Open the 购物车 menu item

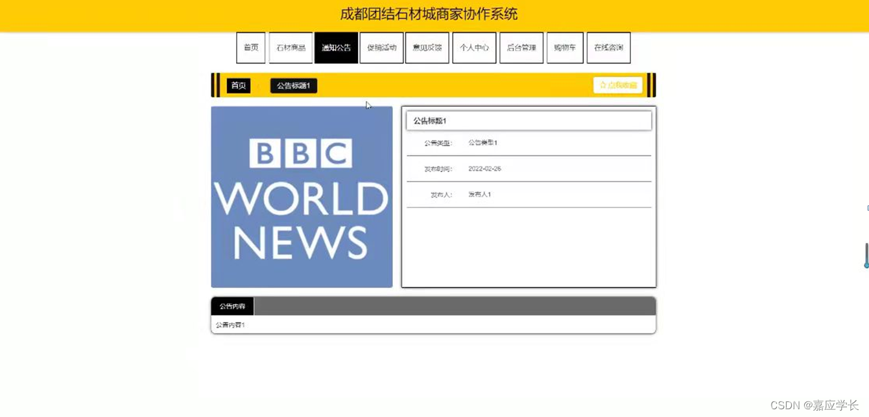pyautogui.click(x=565, y=48)
